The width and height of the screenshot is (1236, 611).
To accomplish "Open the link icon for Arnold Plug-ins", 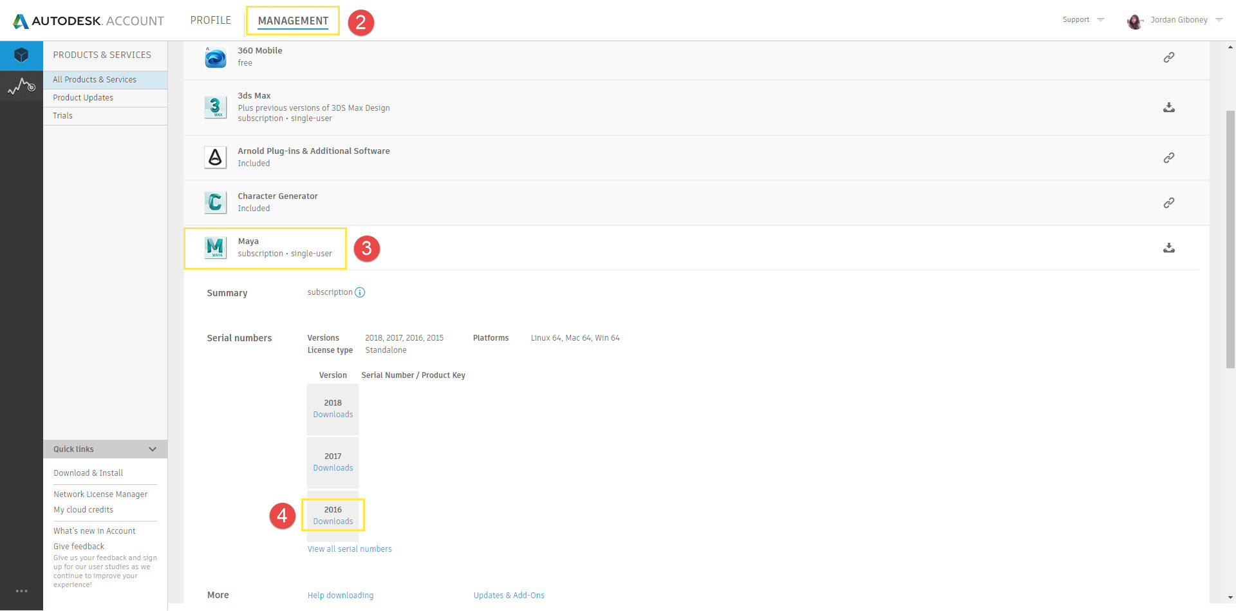I will 1169,158.
